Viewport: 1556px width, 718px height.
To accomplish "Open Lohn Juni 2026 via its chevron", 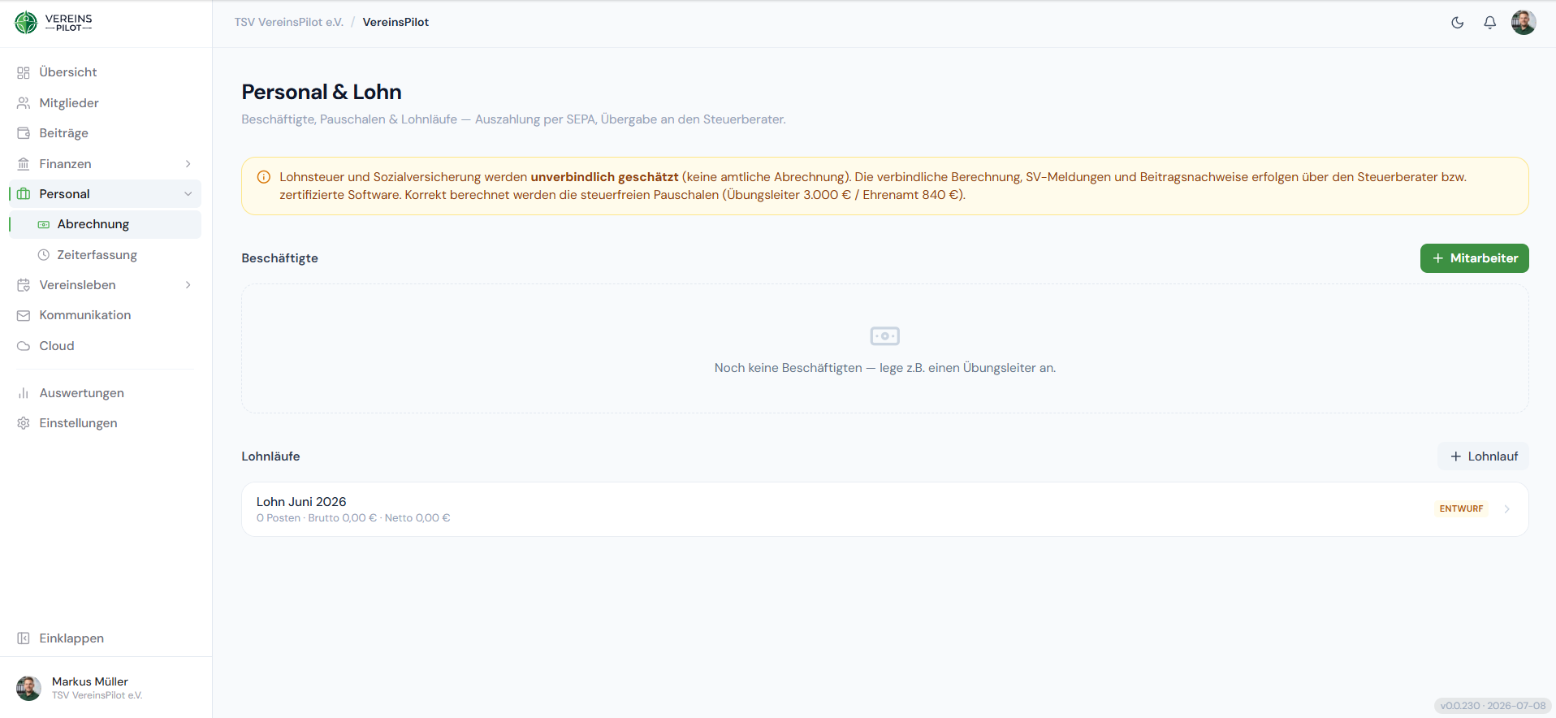I will click(x=1507, y=509).
